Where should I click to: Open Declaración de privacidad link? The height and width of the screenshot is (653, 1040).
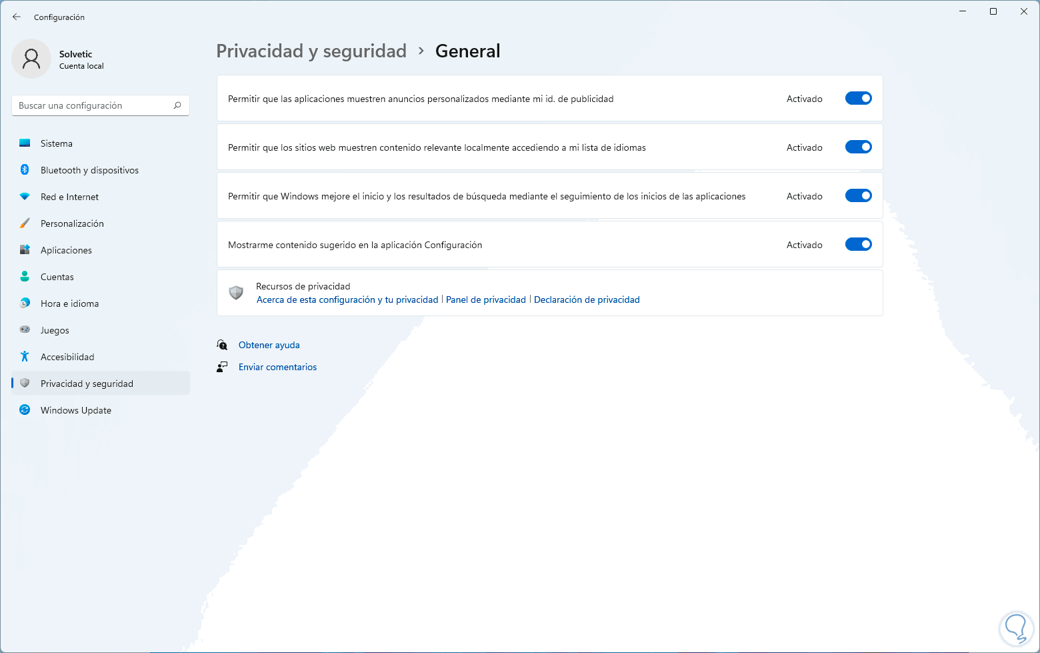(x=587, y=300)
